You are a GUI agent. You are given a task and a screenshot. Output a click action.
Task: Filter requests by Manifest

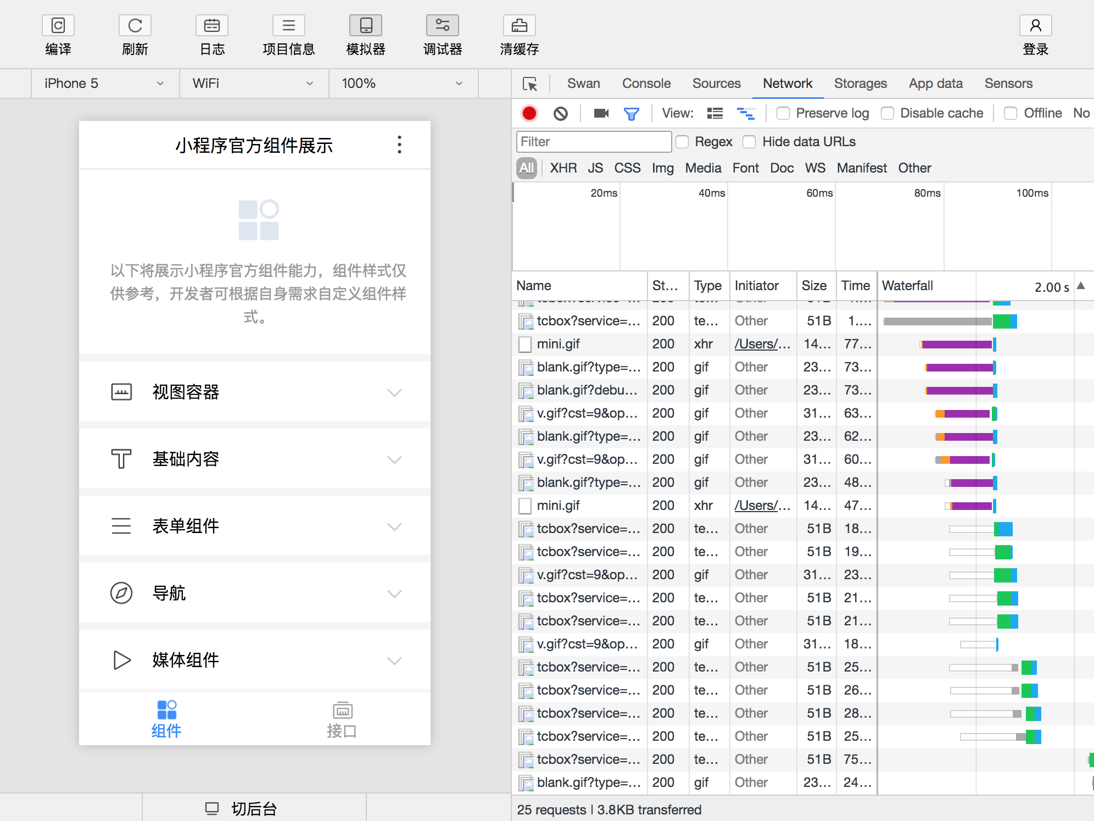(x=862, y=168)
